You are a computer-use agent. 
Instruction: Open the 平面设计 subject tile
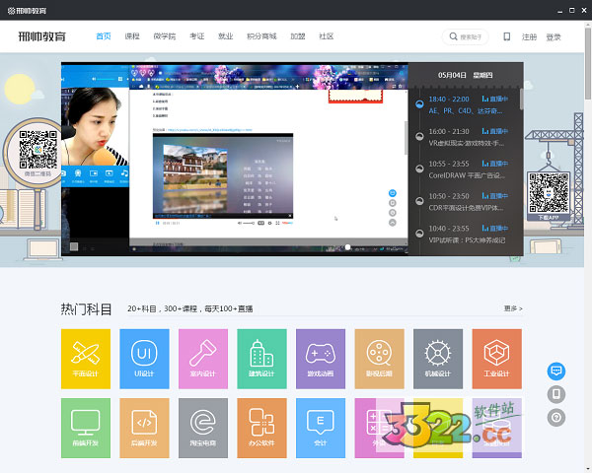[86, 359]
